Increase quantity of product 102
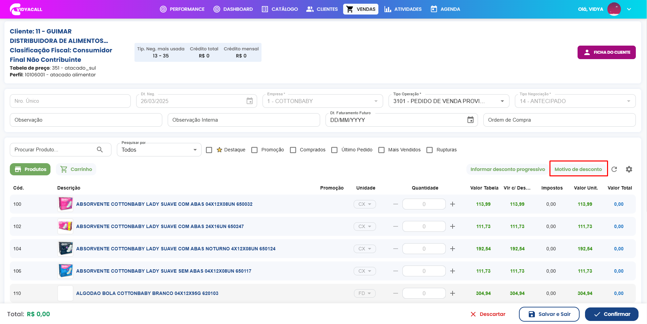The image size is (647, 324). pyautogui.click(x=453, y=226)
